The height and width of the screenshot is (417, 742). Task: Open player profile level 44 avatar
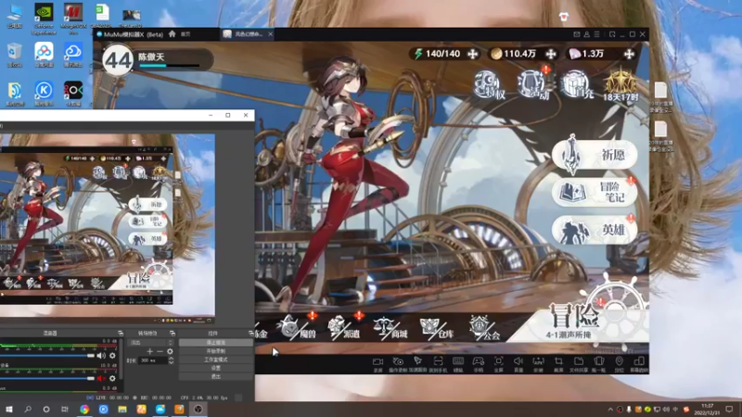(118, 59)
